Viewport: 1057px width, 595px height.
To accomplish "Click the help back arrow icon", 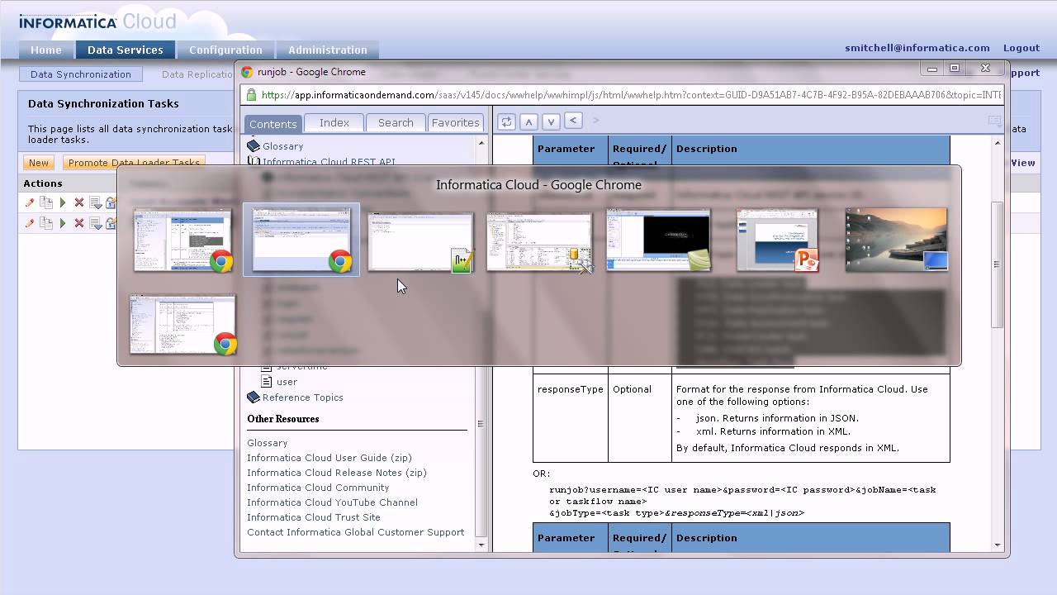I will click(x=573, y=121).
